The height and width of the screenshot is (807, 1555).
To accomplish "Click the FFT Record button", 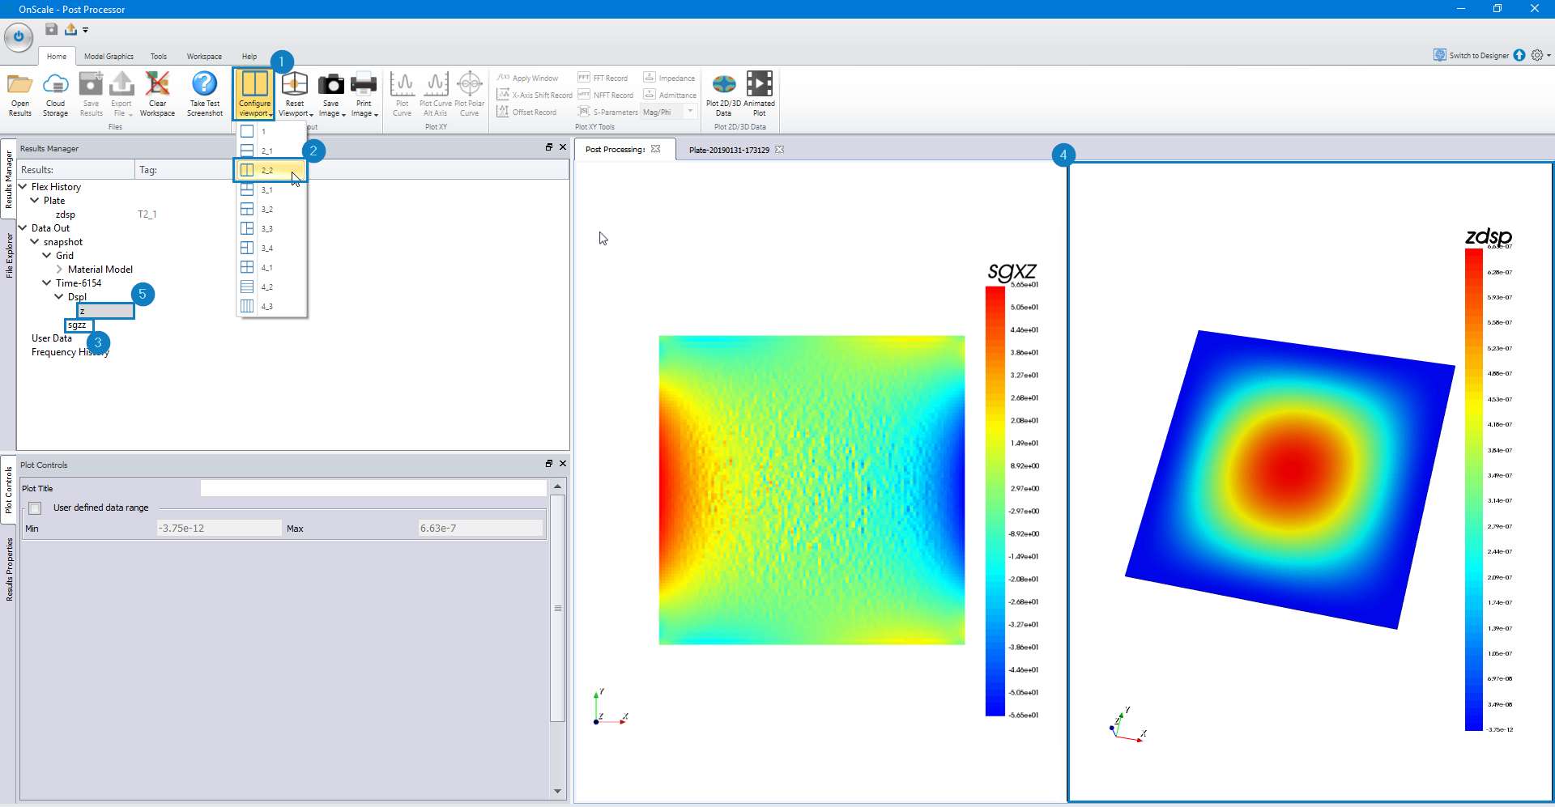I will [603, 78].
